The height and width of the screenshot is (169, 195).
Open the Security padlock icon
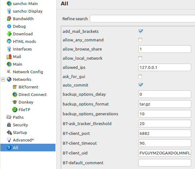9,125
